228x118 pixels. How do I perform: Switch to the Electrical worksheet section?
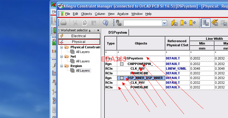[79, 36]
